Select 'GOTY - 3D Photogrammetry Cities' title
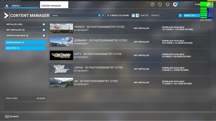The image size is (216, 121). tap(98, 54)
